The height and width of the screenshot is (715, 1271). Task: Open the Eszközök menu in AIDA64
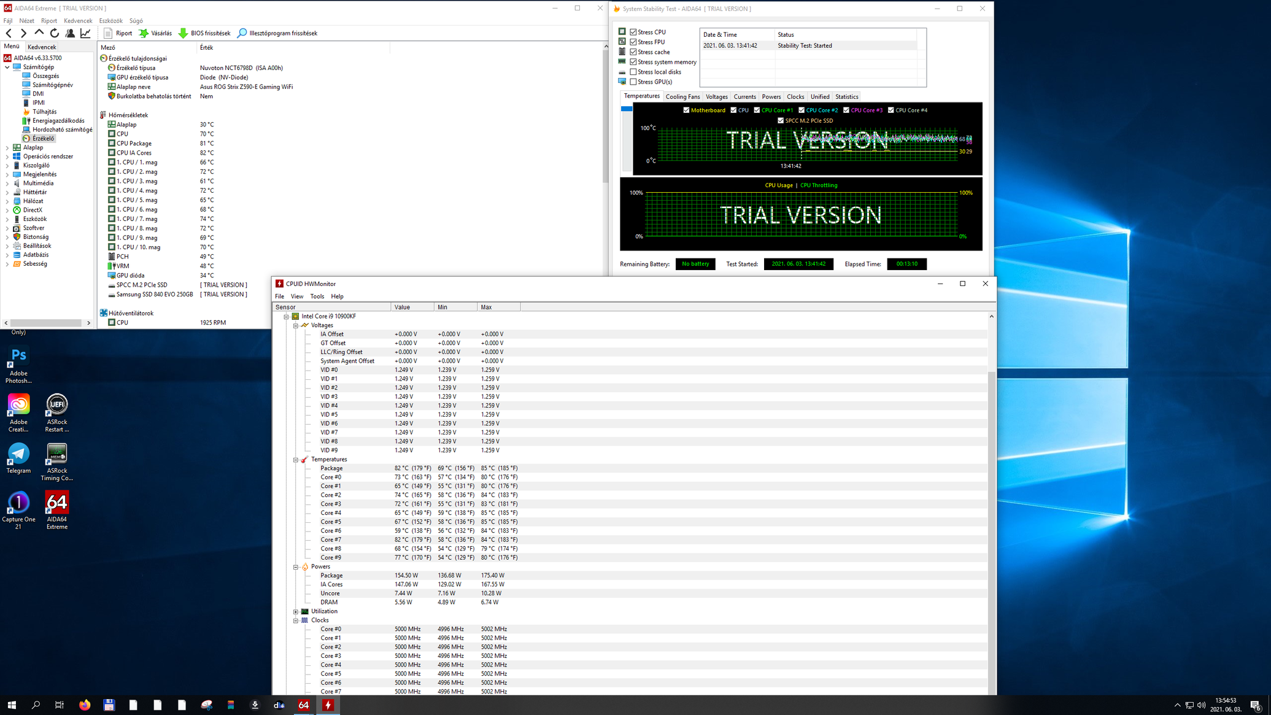click(x=110, y=21)
